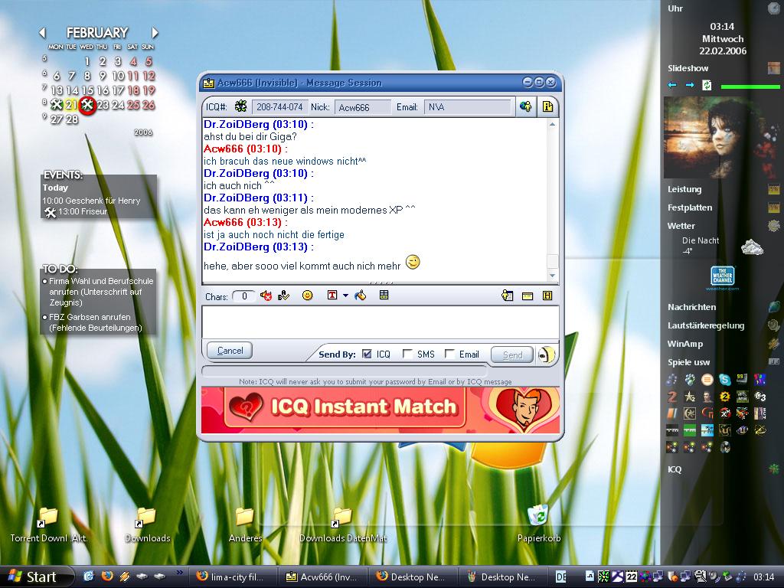Click the mute sound icon beside Chars
Image resolution: width=784 pixels, height=588 pixels.
click(x=266, y=296)
